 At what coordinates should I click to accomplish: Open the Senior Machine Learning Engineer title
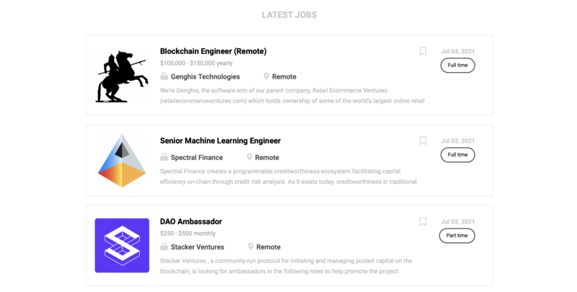tap(220, 141)
